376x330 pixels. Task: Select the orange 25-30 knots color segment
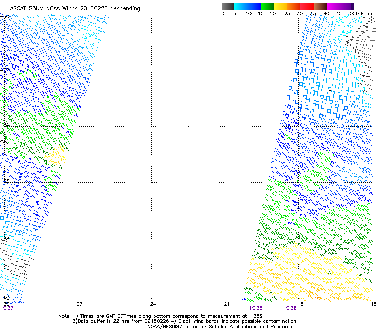tap(294, 6)
